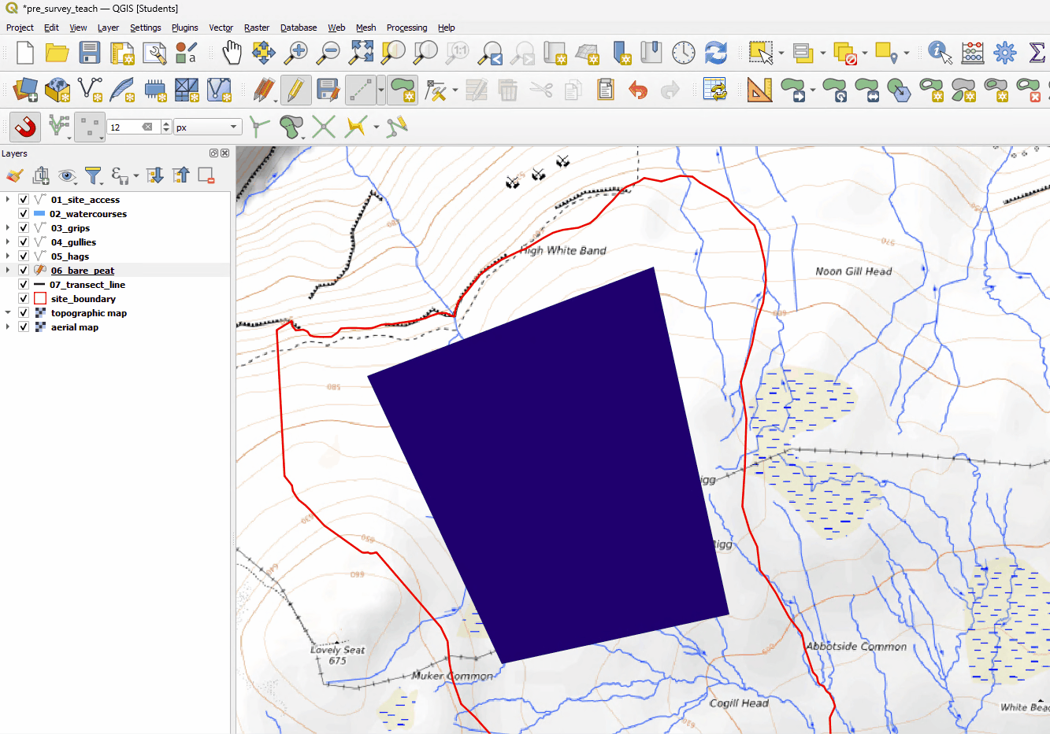The height and width of the screenshot is (734, 1050).
Task: Hide the 02_watercourses layer
Action: pos(24,214)
